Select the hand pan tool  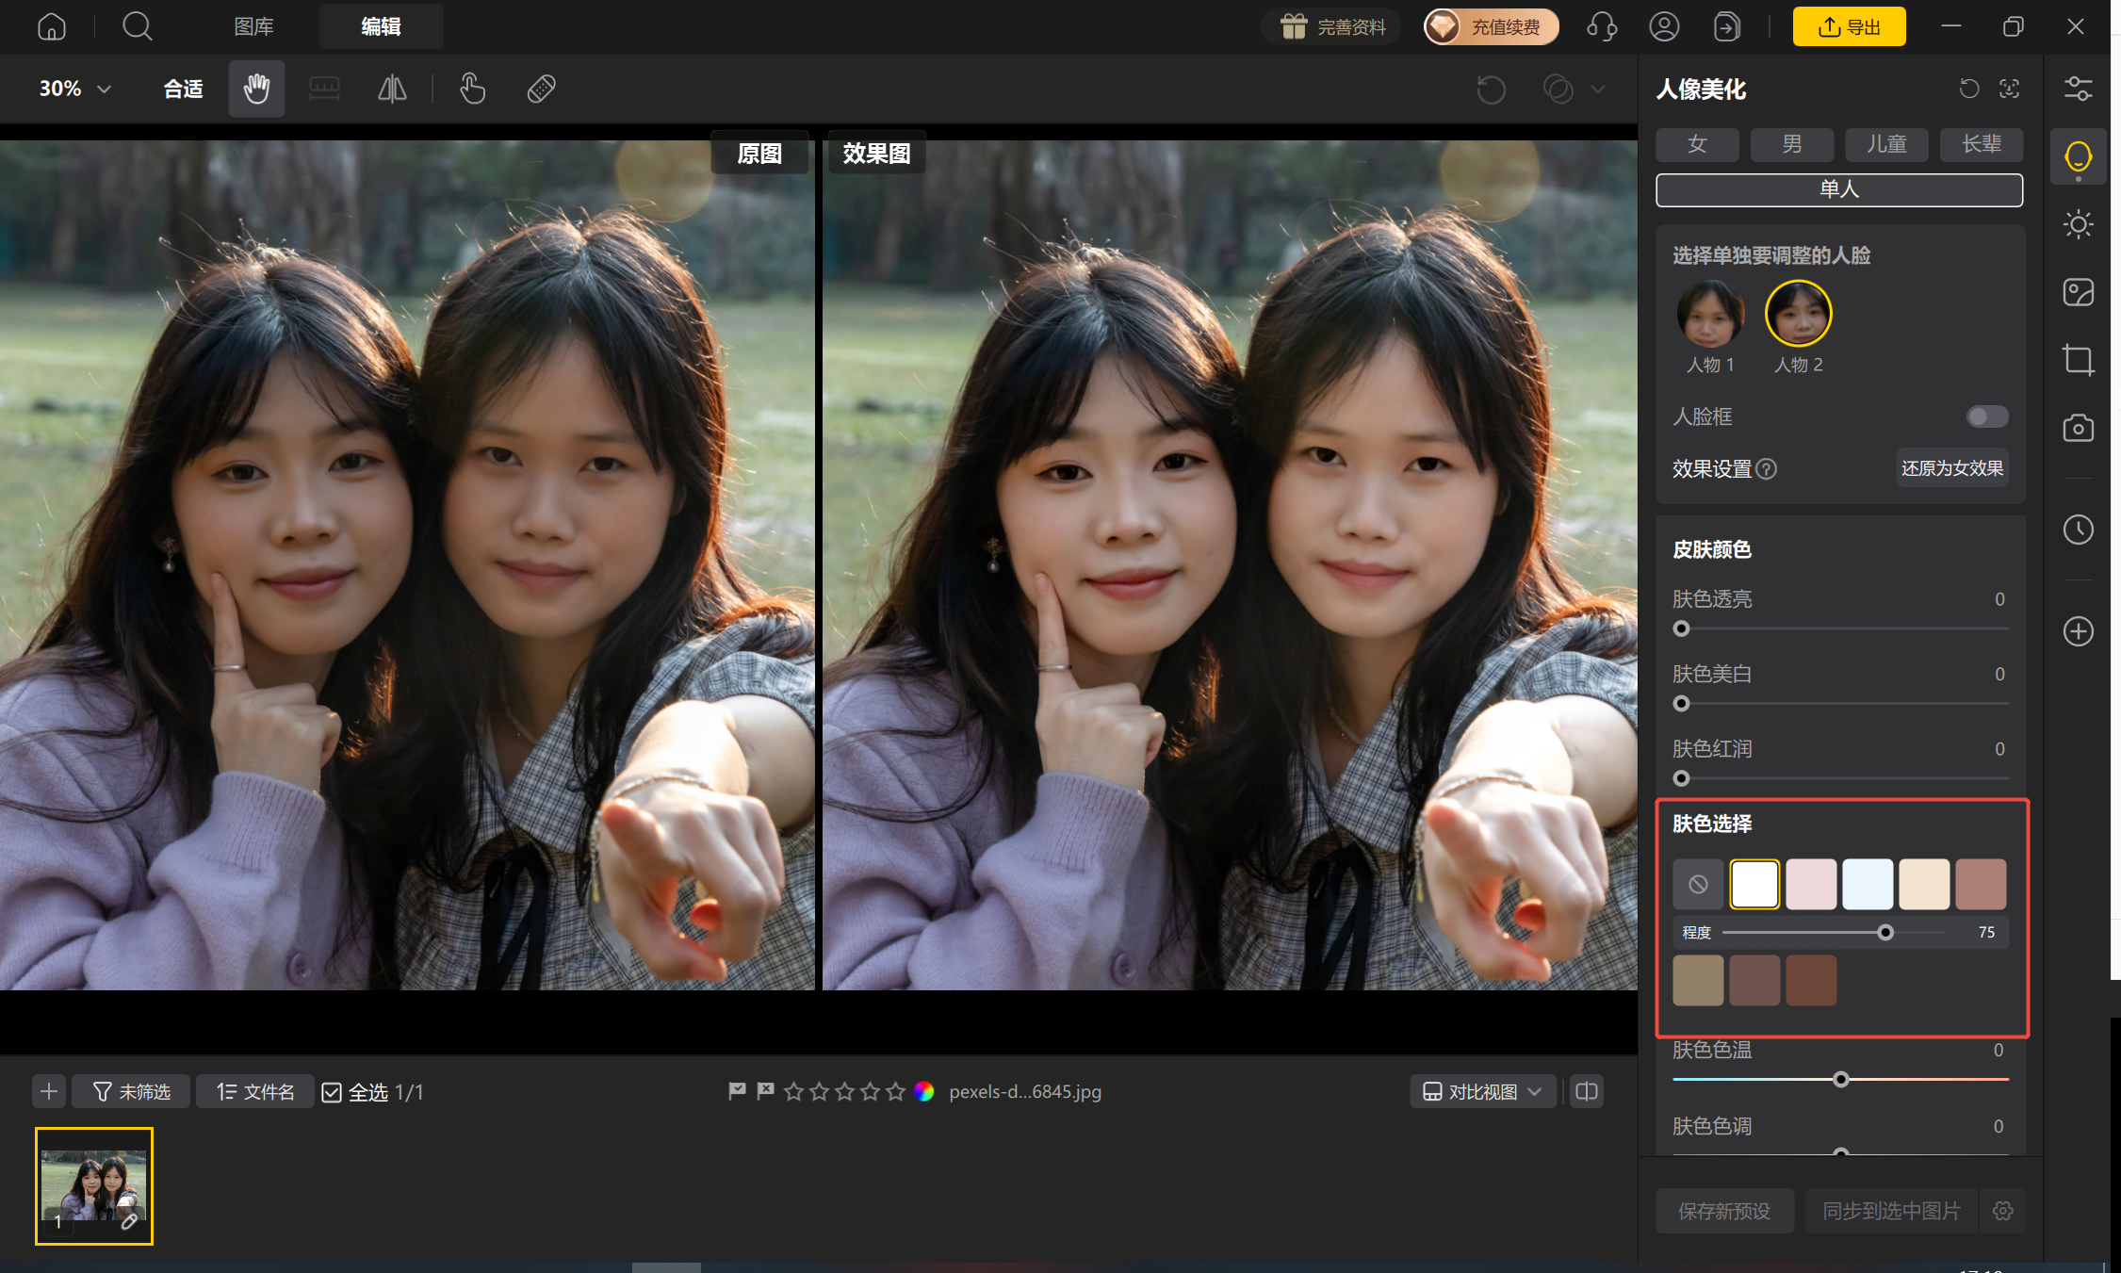coord(256,89)
